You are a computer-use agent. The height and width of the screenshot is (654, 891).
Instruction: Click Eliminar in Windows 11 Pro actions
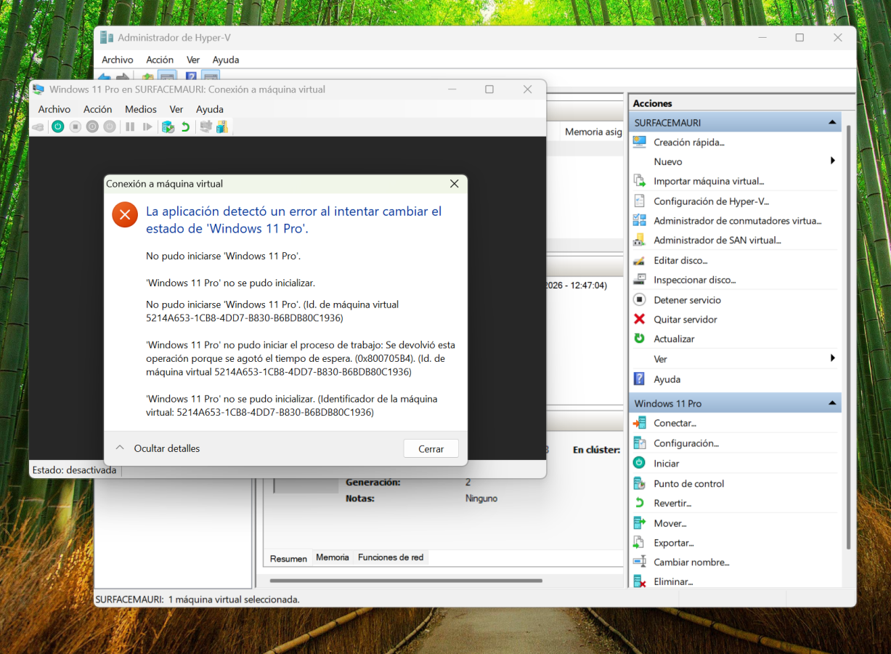point(672,581)
